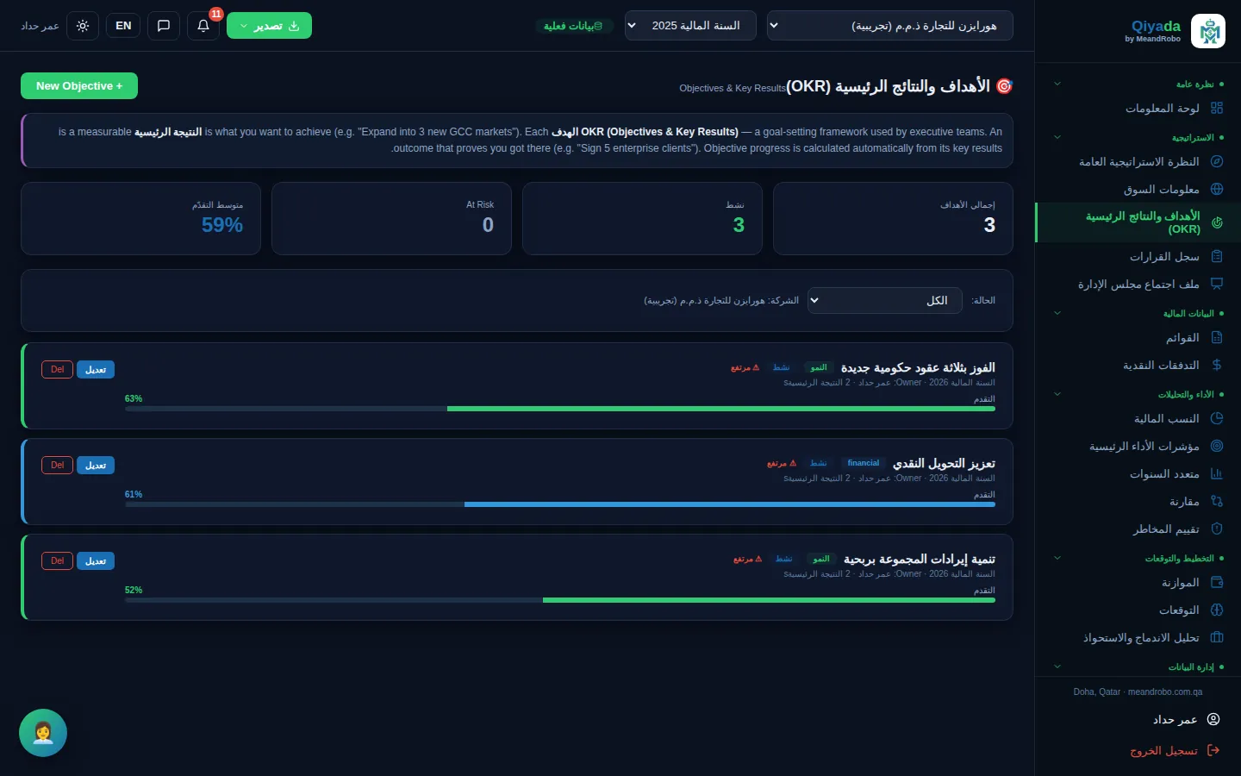Open the green تصدير export dropdown button
The height and width of the screenshot is (776, 1241).
[x=269, y=26]
